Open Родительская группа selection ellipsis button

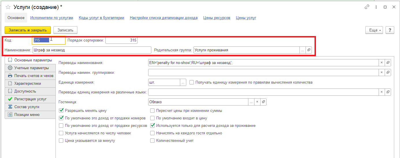tap(303, 50)
